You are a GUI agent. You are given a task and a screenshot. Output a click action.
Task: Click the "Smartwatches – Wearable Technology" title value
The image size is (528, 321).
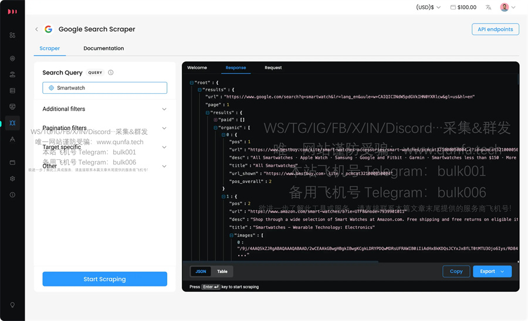[314, 227]
